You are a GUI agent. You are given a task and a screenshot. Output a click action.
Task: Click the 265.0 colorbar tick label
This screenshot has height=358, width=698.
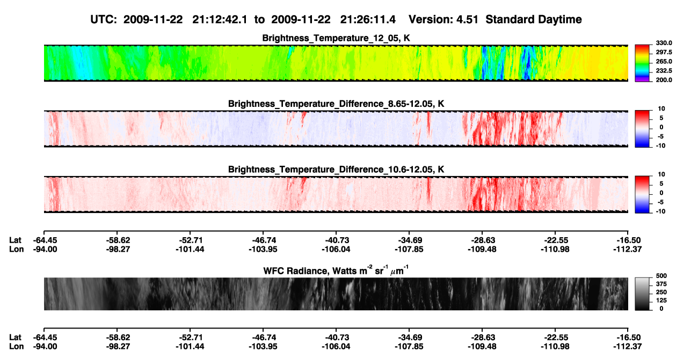click(663, 61)
